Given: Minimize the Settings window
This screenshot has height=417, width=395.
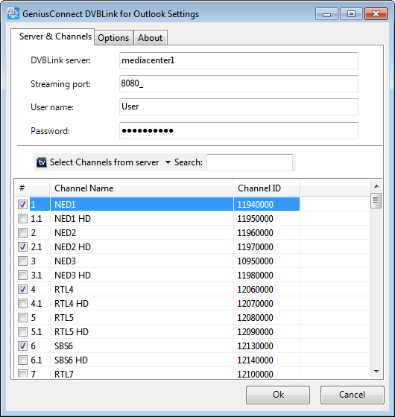Looking at the screenshot, I should pos(326,14).
